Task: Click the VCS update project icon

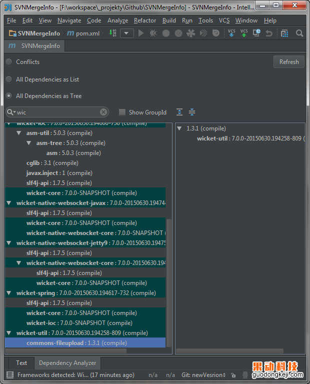Action: (231, 33)
